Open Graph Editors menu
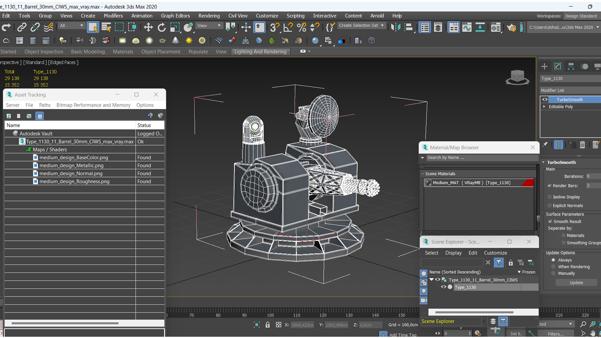Viewport: 601px width, 338px height. pos(175,16)
